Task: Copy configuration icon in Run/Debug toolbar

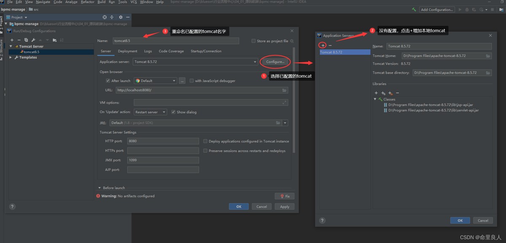Action: [26, 40]
